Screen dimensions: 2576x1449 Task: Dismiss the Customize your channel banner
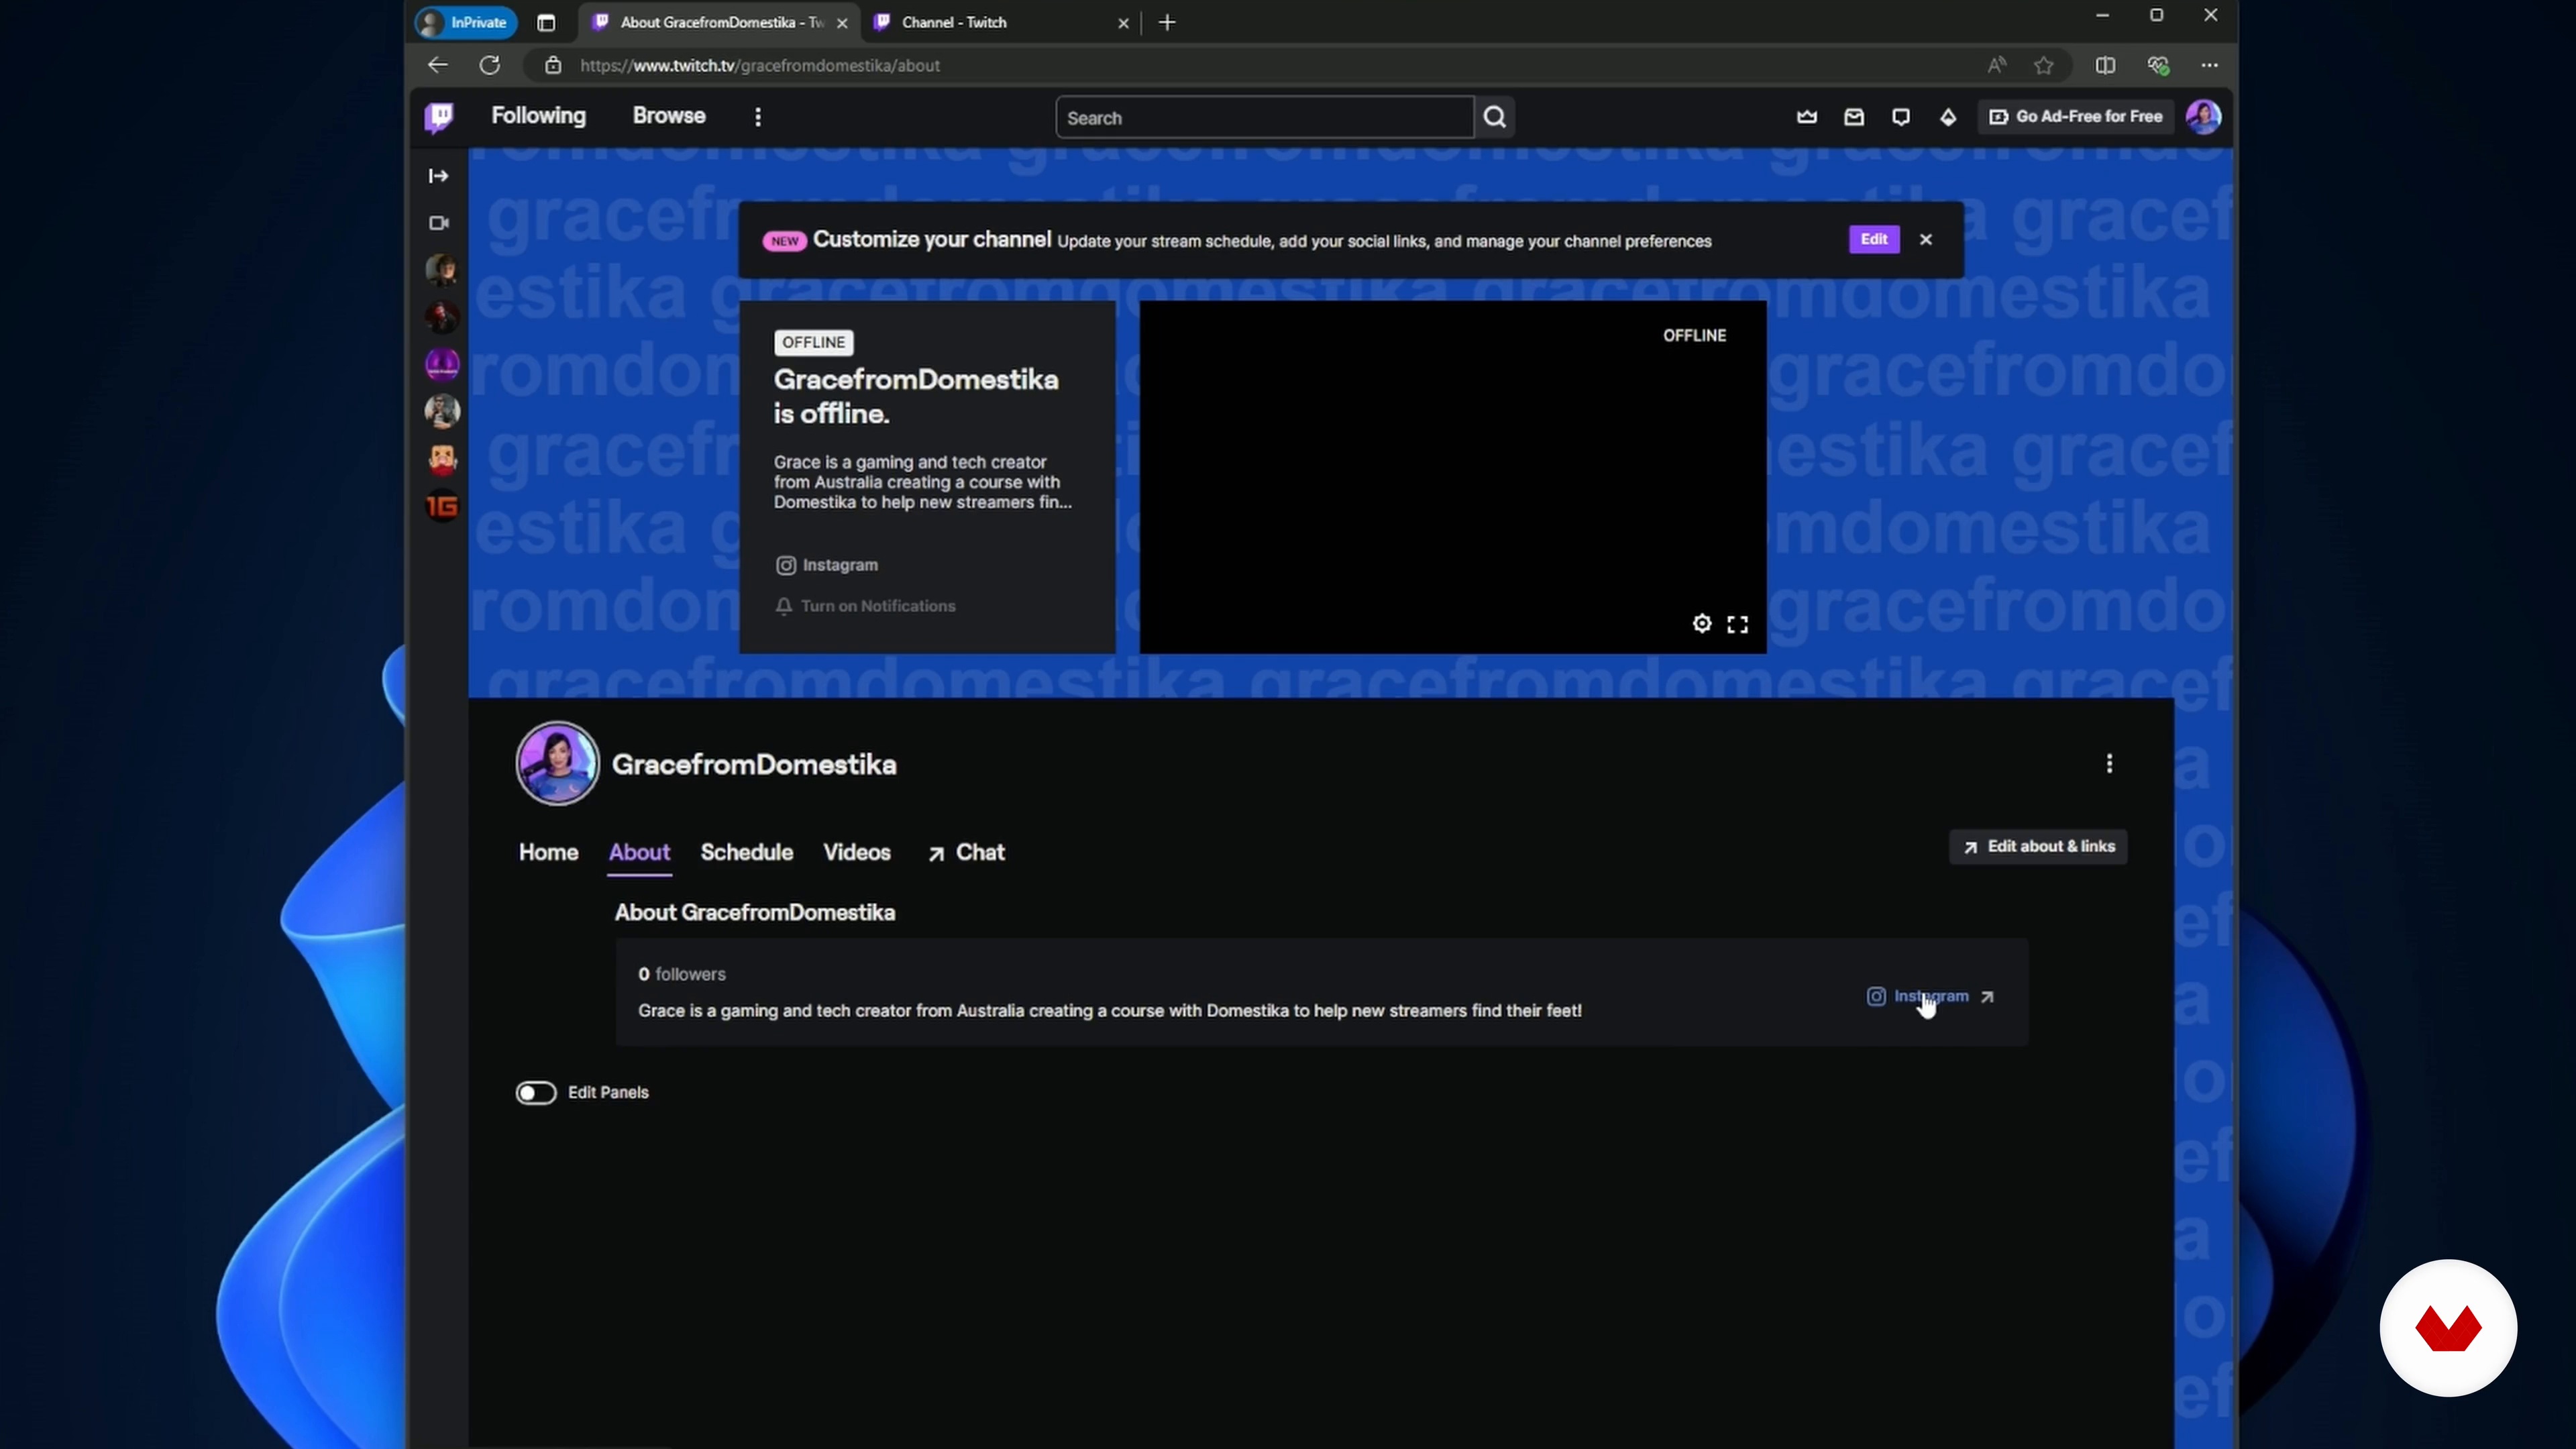(1926, 239)
